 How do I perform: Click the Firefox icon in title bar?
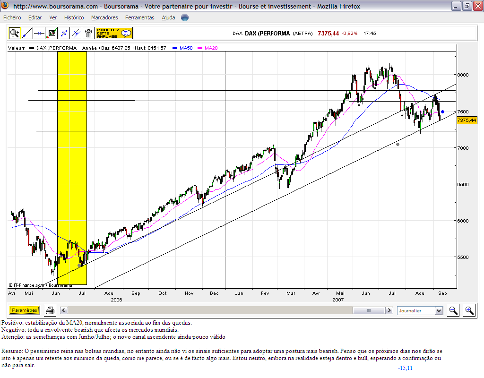point(5,6)
